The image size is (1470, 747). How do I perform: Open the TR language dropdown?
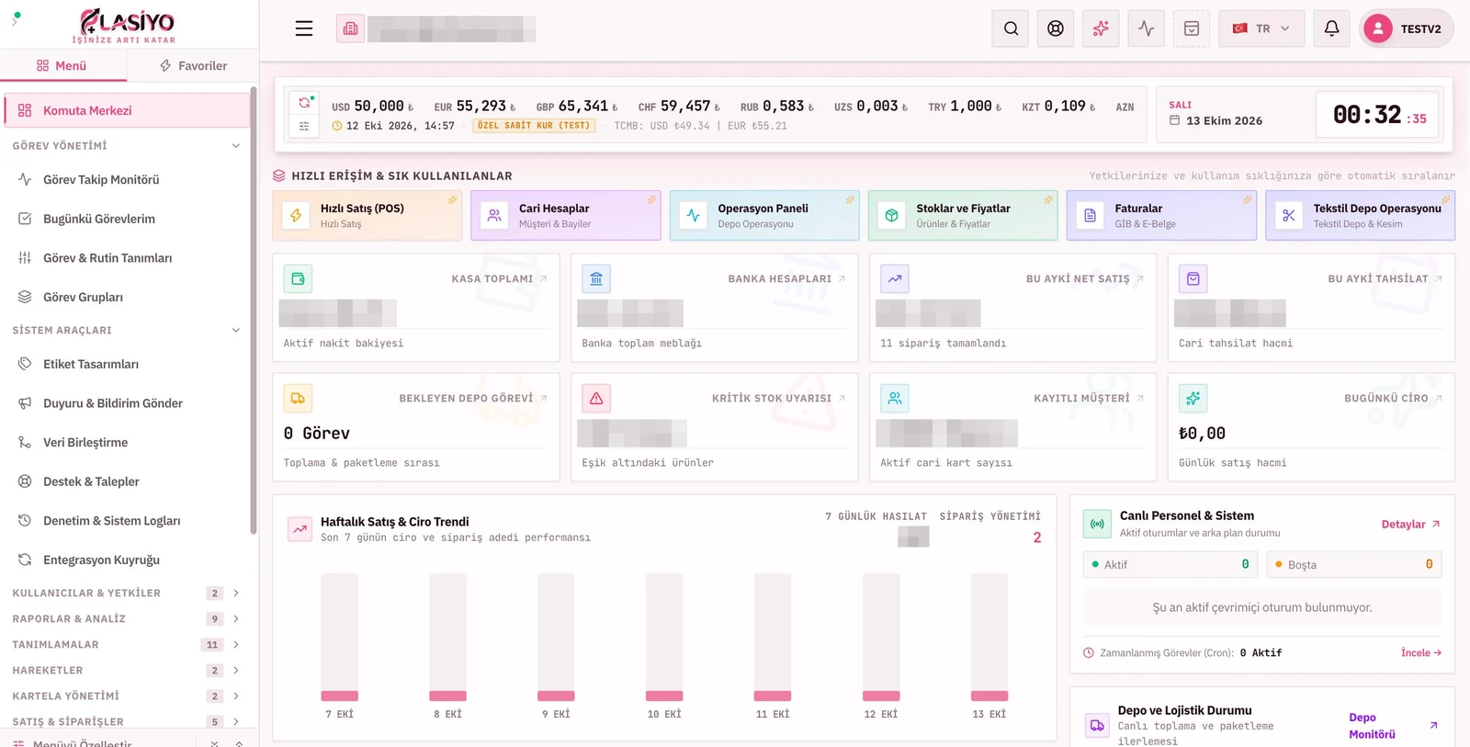pyautogui.click(x=1261, y=28)
